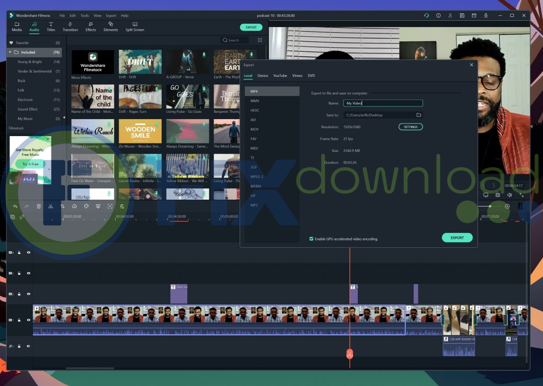Click the trash Delete icon in timeline toolbar
The width and height of the screenshot is (543, 386).
(39, 206)
